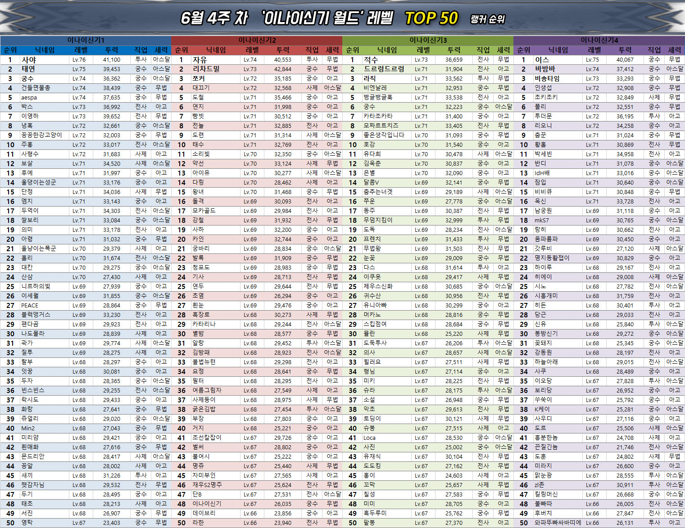Click nickname 이스 in 이나이신기4
Image resolution: width=685 pixels, height=528 pixels.
click(x=541, y=59)
